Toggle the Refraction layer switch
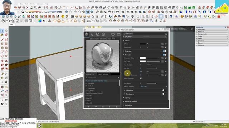 [165, 55]
